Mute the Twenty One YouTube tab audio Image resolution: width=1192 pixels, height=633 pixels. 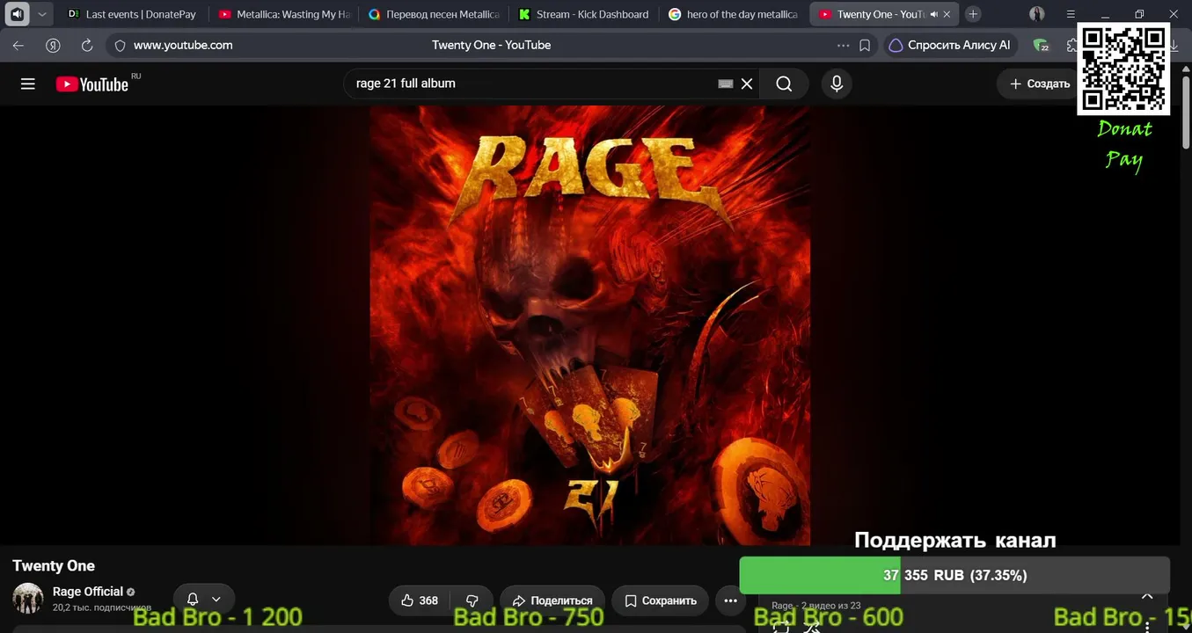934,14
